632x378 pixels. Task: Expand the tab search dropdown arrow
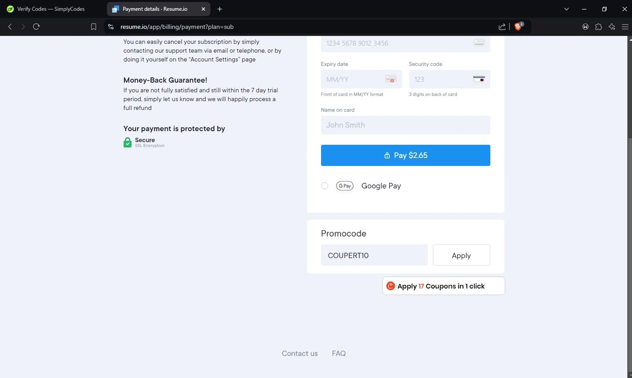coord(566,9)
